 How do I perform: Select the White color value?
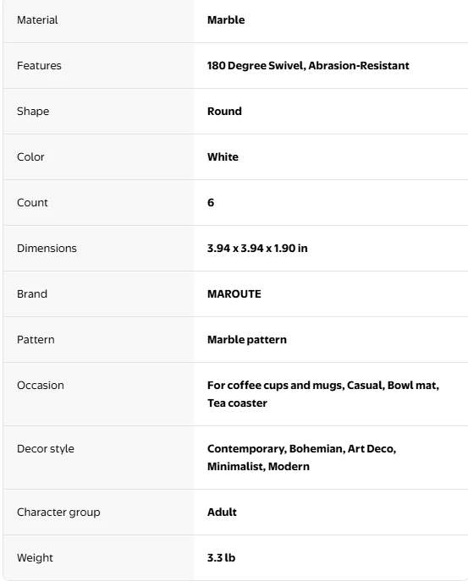(x=223, y=156)
